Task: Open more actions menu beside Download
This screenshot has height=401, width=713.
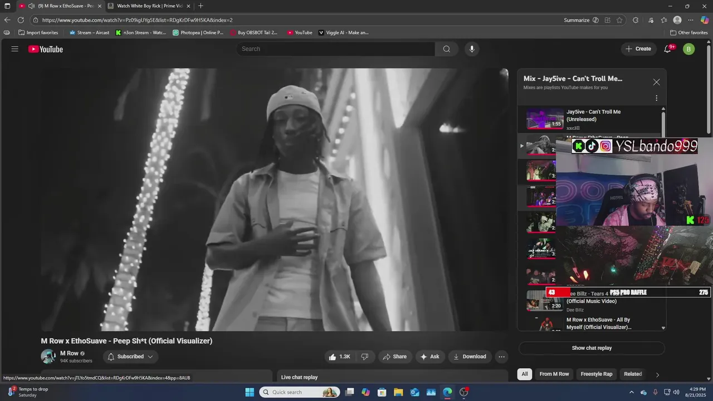Action: pyautogui.click(x=502, y=356)
